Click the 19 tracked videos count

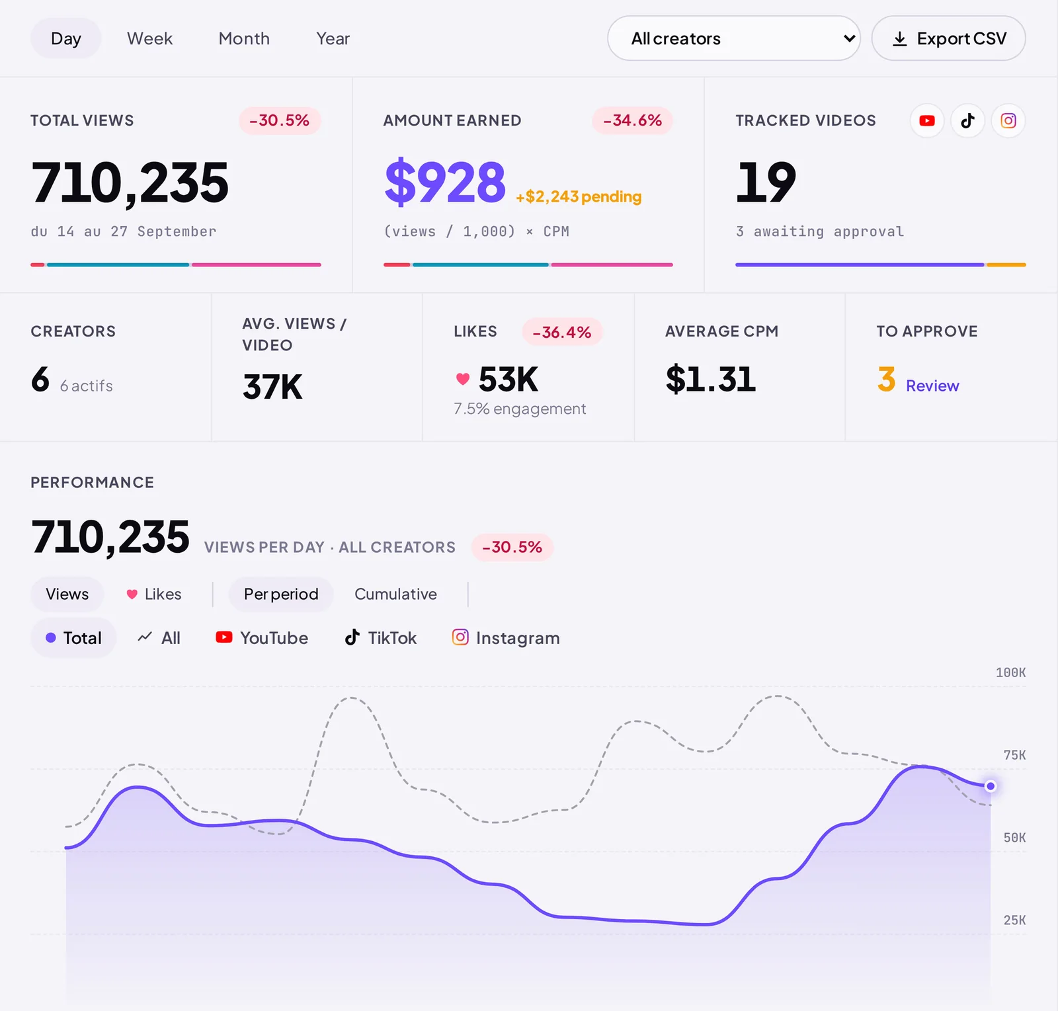(766, 182)
